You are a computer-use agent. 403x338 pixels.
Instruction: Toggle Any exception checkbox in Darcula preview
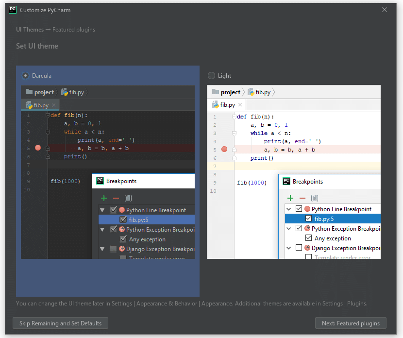(123, 239)
